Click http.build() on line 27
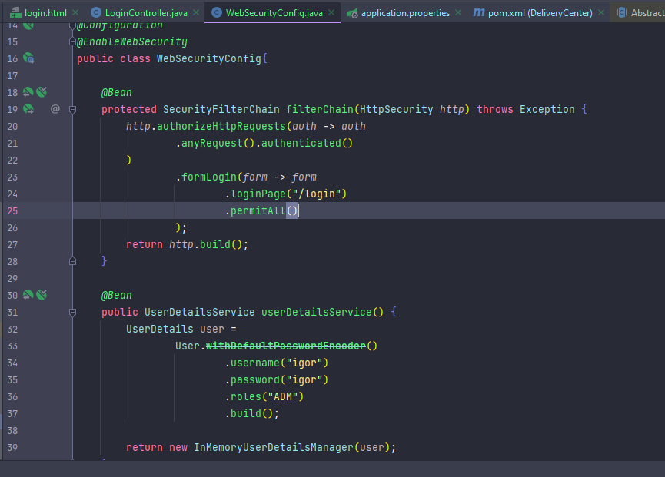 [205, 244]
